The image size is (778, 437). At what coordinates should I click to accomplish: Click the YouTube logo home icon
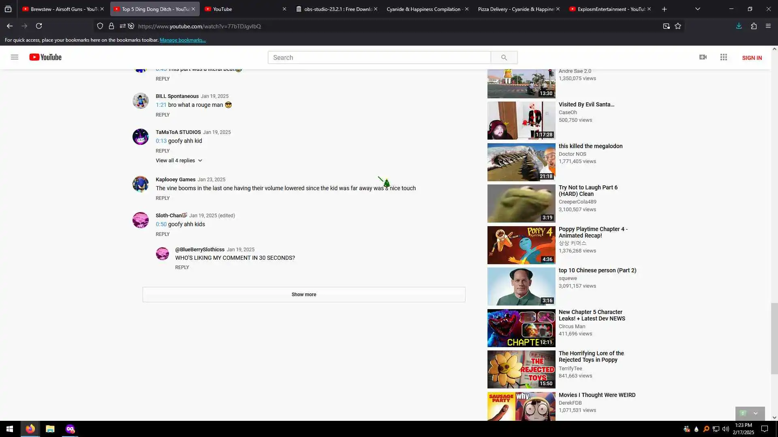(45, 57)
